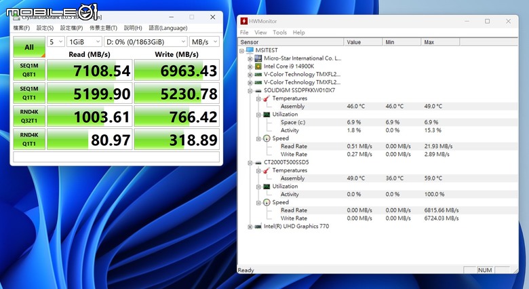Screen dimensions: 529x289
Task: Expand the Intel(R) UHD Graphics 770 node
Action: tap(250, 227)
